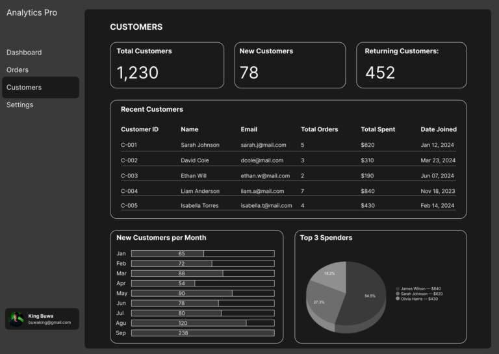Image resolution: width=499 pixels, height=354 pixels.
Task: Click Sarah Johnson legend color dot
Action: (x=398, y=294)
